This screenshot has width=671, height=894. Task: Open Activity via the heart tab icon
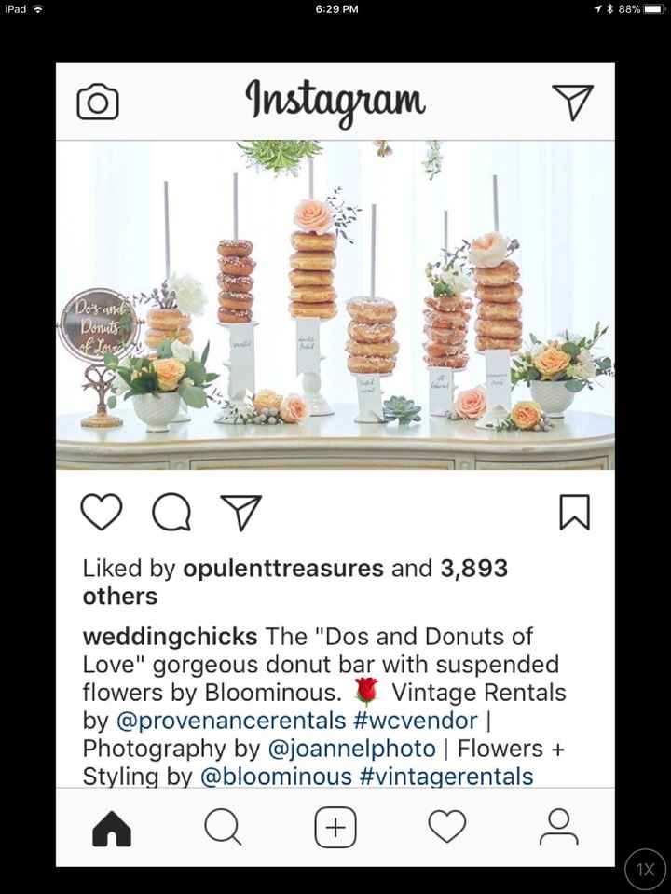coord(446,826)
